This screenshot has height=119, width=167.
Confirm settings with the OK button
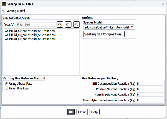tap(71, 112)
